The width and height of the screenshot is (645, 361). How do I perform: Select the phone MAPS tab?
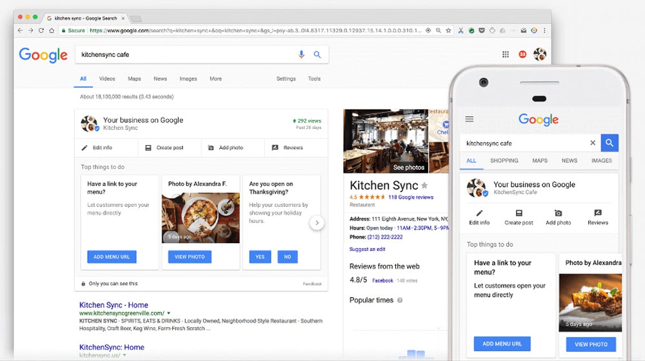click(540, 161)
